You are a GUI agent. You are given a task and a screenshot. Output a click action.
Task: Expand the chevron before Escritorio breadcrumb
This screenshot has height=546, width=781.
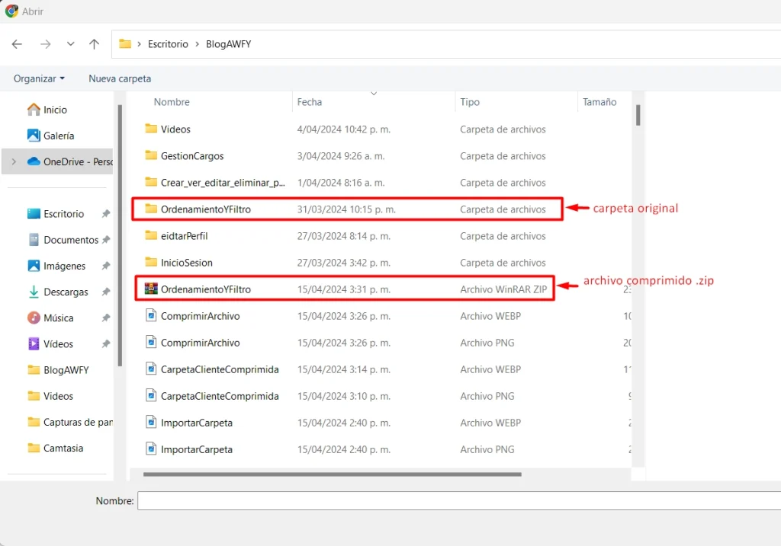click(139, 44)
